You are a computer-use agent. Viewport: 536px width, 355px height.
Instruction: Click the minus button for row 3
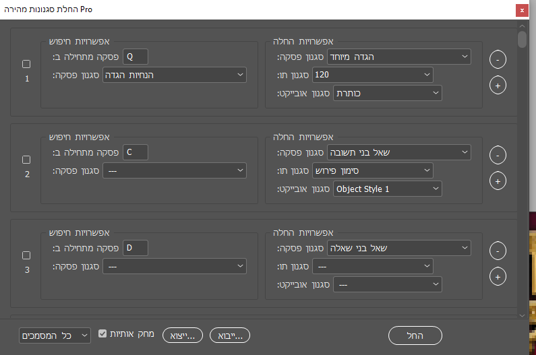[498, 251]
